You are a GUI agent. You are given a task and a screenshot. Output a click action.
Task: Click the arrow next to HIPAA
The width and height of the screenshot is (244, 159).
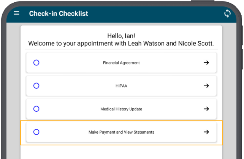(x=206, y=86)
